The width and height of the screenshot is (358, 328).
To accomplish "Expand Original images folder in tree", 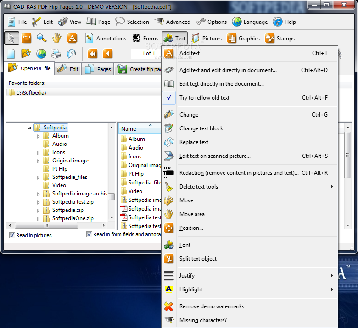I will click(x=38, y=161).
